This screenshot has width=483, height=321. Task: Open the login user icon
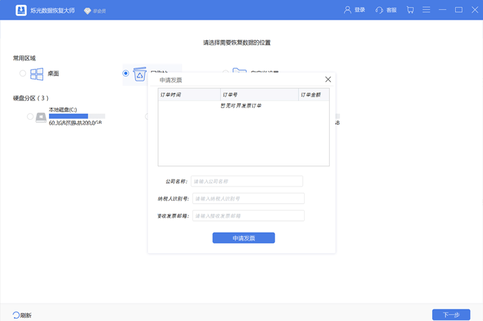coord(348,10)
